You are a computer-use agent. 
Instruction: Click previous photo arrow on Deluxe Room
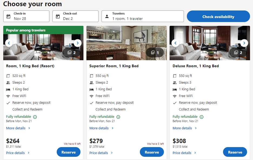coord(176,43)
